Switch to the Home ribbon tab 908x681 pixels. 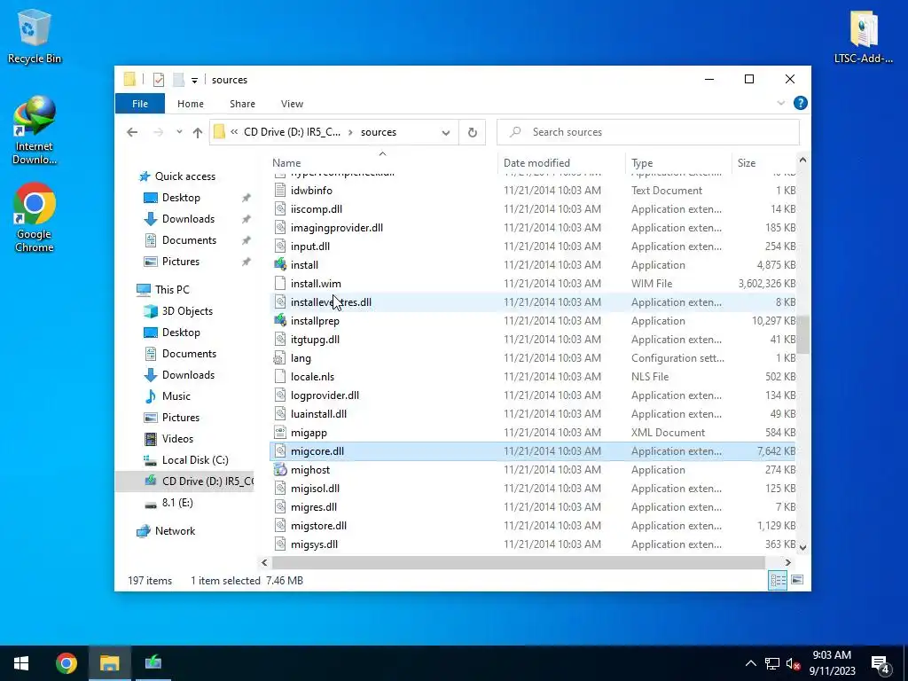tap(191, 104)
